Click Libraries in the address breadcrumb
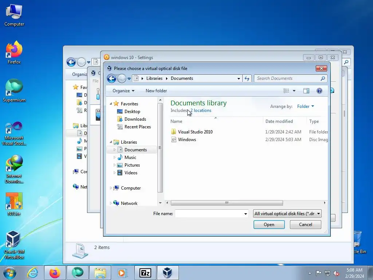Screen dimensions: 373x280 pos(154,78)
